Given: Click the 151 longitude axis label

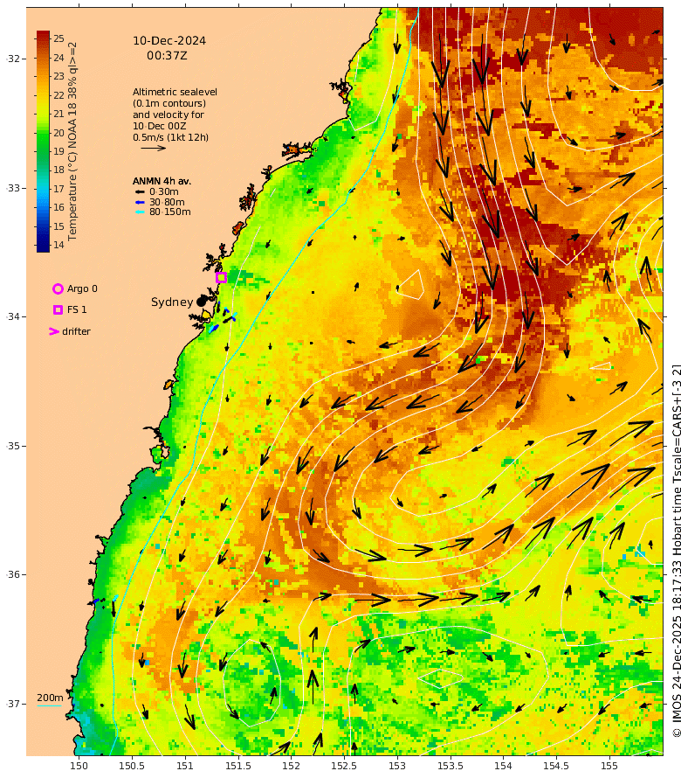Looking at the screenshot, I should [x=185, y=766].
